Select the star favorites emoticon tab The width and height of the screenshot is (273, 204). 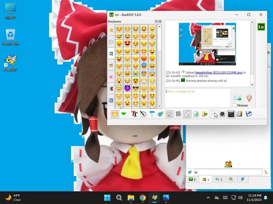coord(111,30)
